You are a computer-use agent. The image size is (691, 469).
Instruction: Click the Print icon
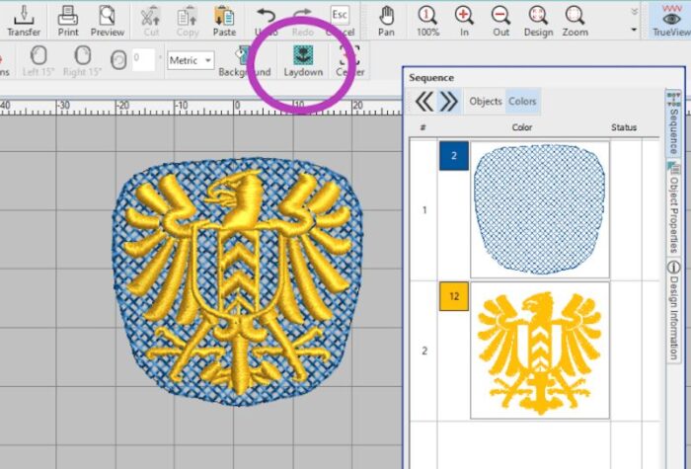click(68, 20)
